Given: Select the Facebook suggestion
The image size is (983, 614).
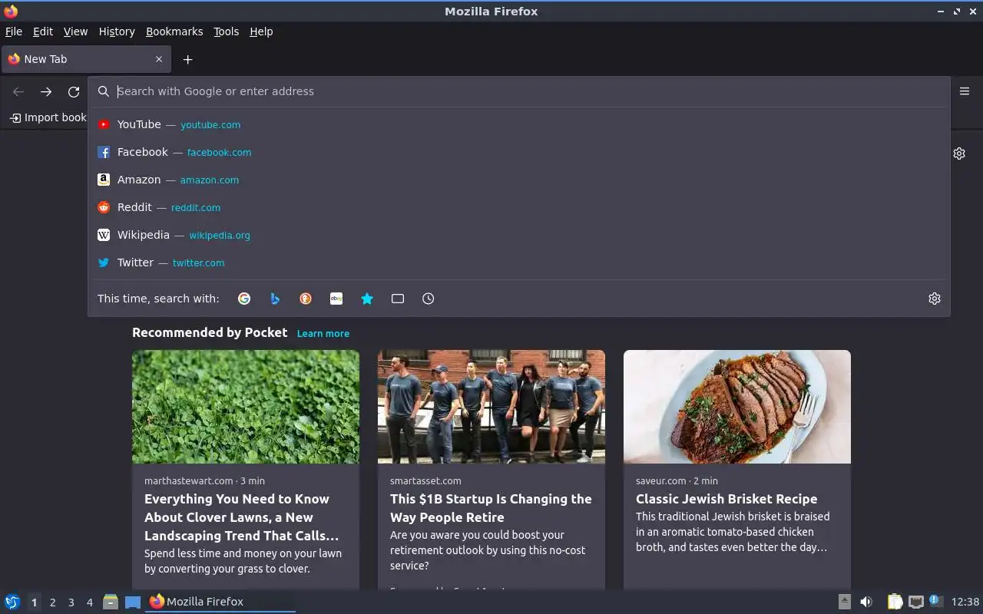Looking at the screenshot, I should 519,152.
